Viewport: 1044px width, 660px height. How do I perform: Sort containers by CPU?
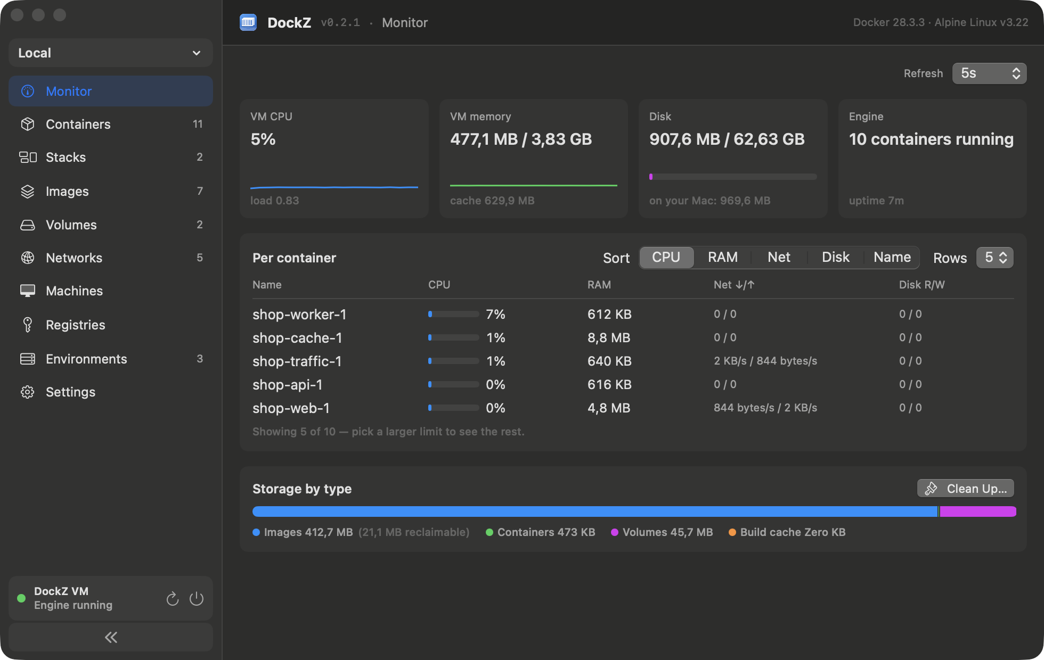coord(666,257)
